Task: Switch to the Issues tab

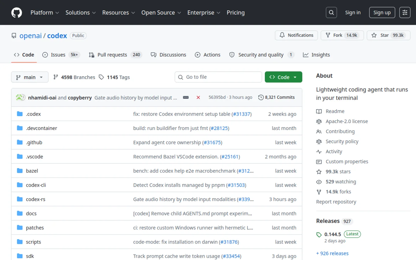Action: (x=61, y=55)
